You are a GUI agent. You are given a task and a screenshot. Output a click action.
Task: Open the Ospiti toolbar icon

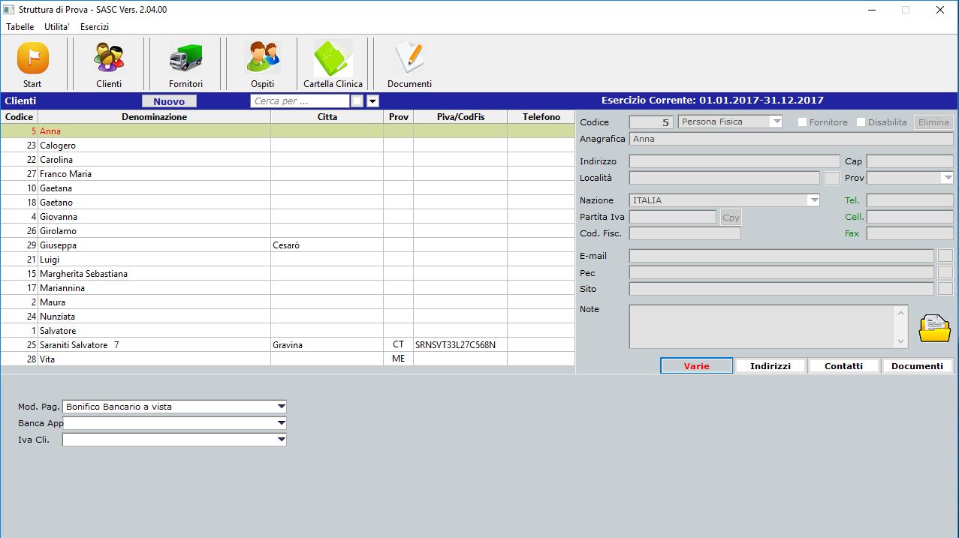[x=262, y=59]
